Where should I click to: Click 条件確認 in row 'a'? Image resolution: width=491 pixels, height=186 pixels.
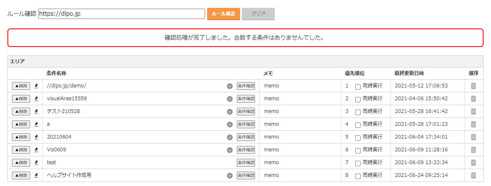[x=246, y=125]
